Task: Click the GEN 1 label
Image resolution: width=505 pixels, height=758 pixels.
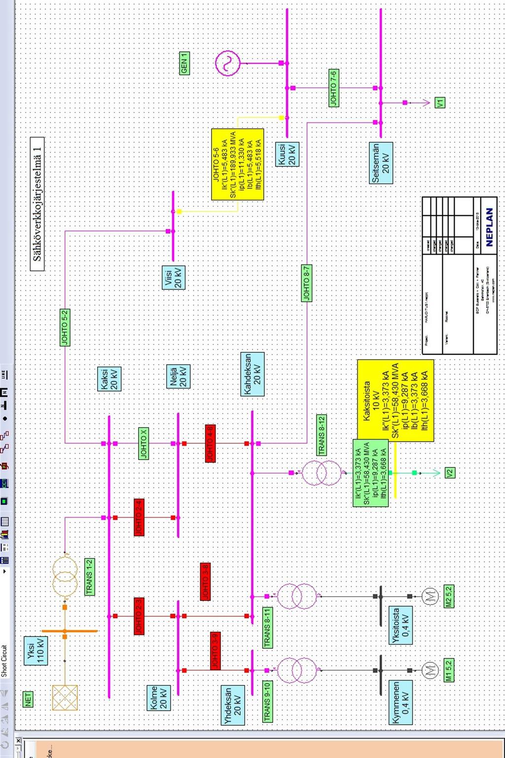Action: (183, 63)
